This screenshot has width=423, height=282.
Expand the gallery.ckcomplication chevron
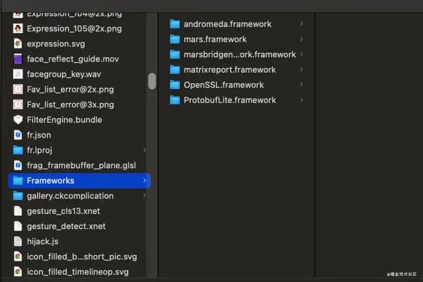point(145,195)
